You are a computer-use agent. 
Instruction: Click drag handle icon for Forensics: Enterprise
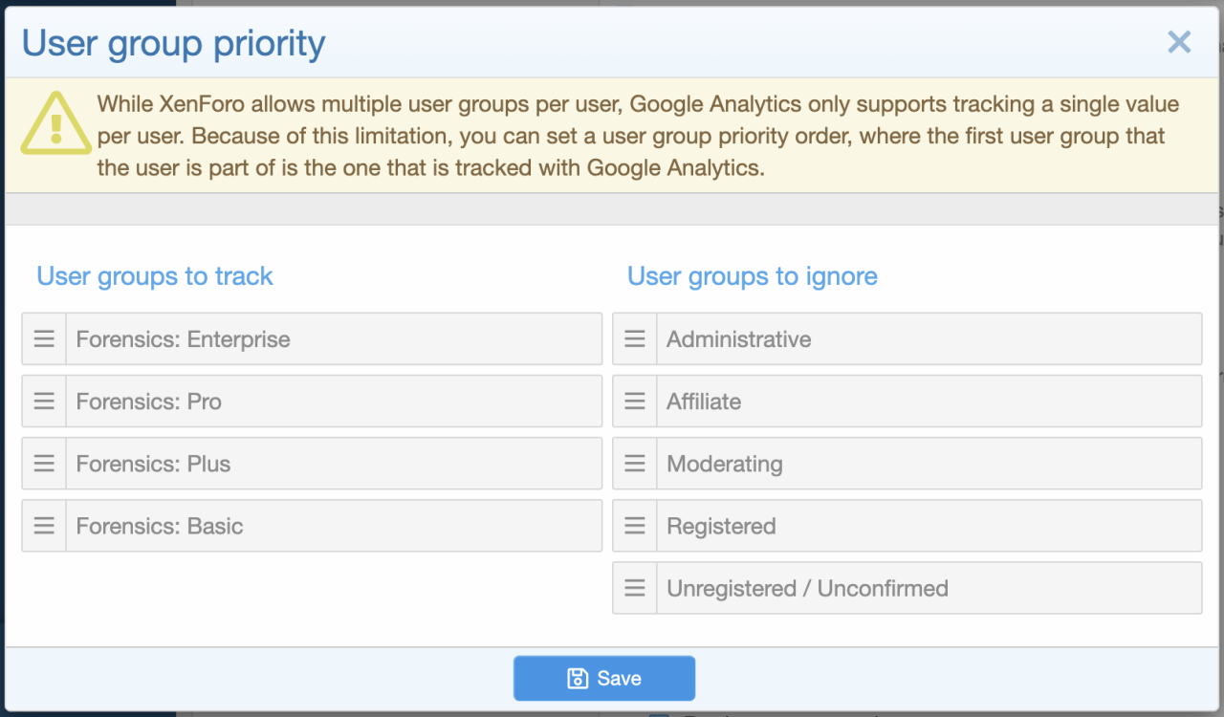pos(44,339)
